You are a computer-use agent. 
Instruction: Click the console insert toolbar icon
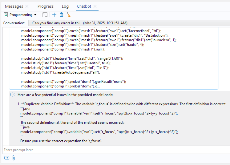coord(45,15)
